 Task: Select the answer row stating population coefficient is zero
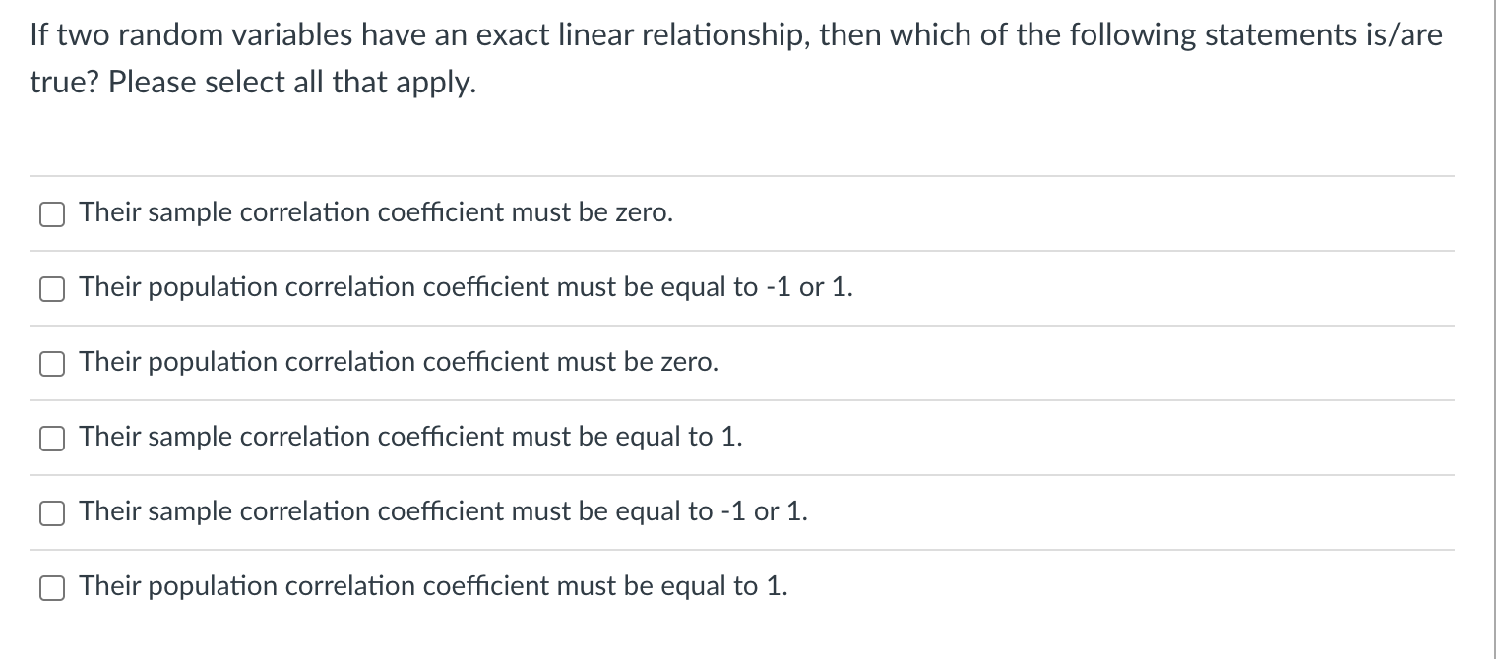398,363
